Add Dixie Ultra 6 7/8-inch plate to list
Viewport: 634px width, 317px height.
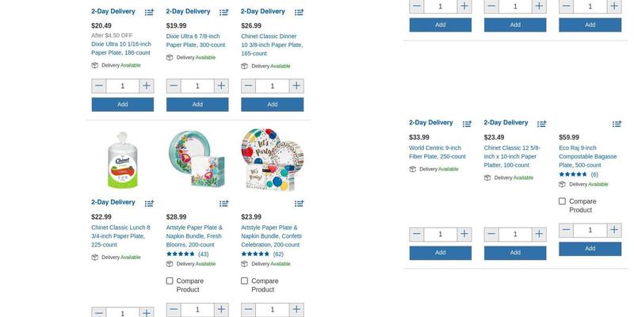coord(224,13)
